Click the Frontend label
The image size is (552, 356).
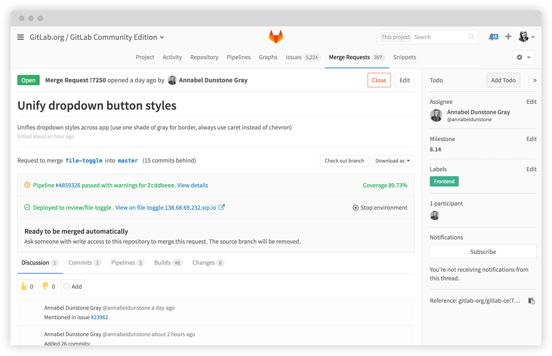444,181
